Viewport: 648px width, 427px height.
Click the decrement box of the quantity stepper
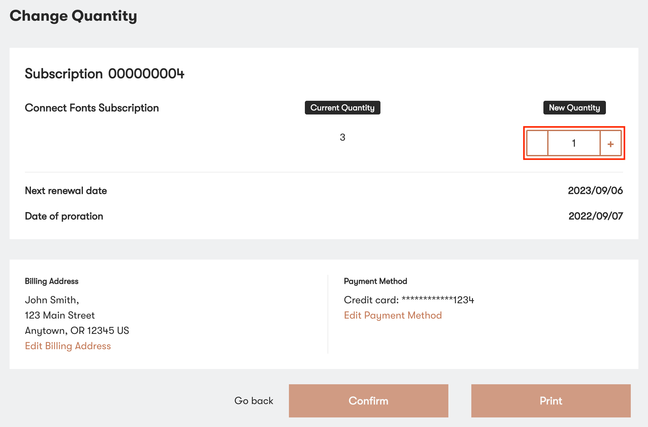pos(538,144)
